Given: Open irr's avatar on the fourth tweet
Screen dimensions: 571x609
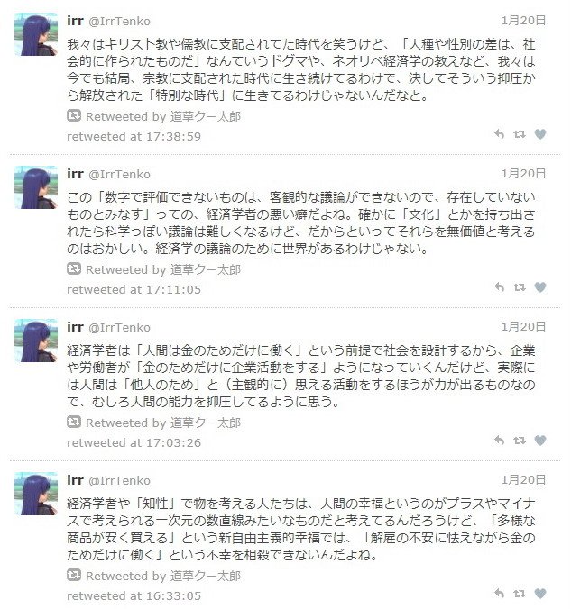Looking at the screenshot, I should tap(36, 494).
